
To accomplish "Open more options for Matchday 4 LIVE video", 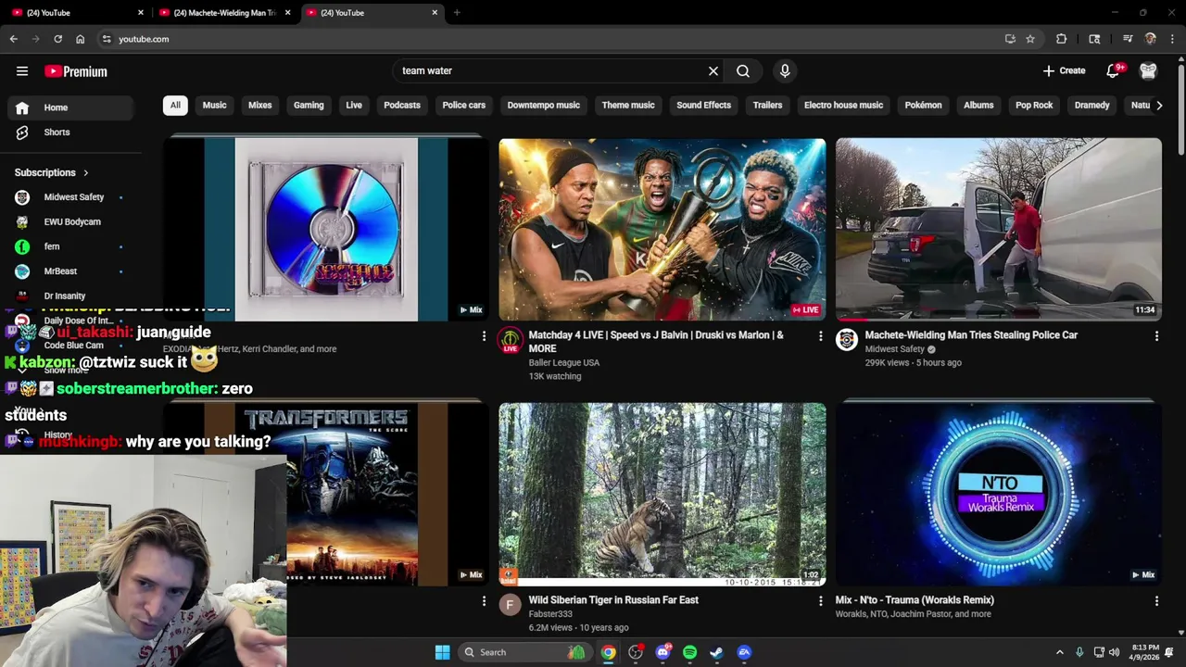I will (820, 336).
